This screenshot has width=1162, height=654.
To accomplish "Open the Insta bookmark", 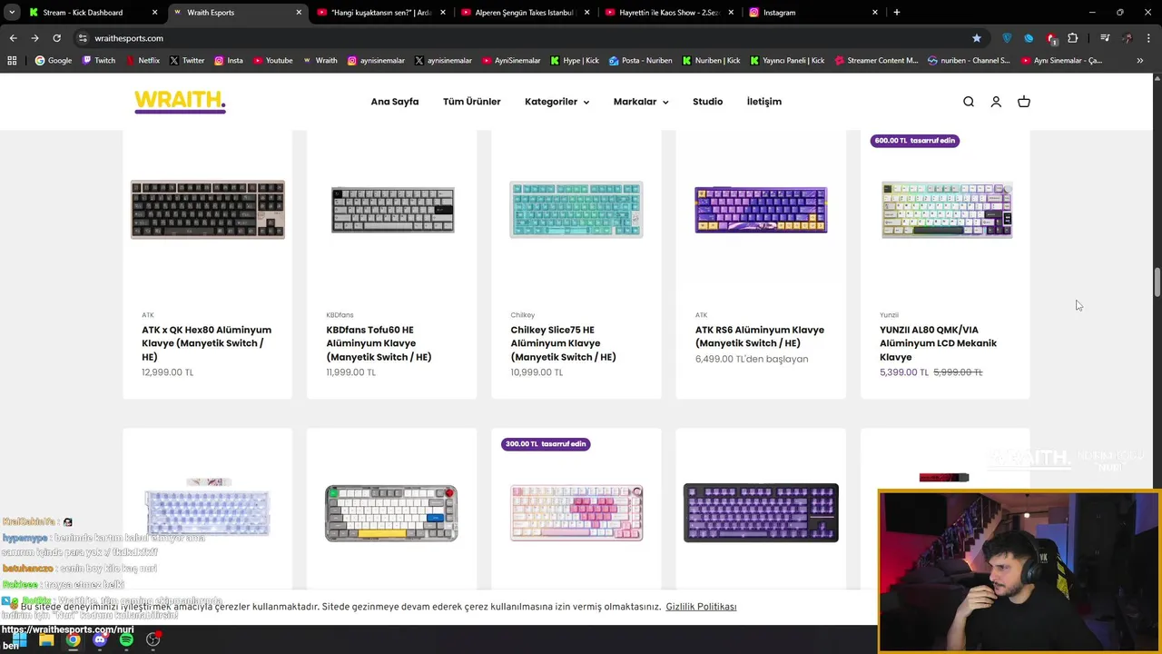I will coord(229,61).
